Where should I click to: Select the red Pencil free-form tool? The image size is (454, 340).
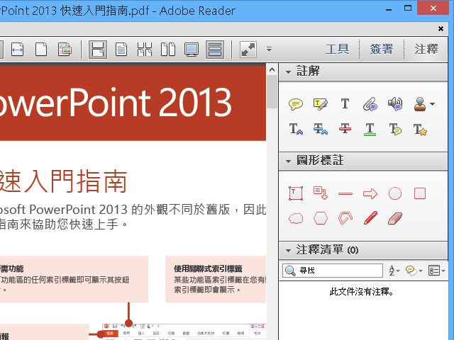point(370,218)
